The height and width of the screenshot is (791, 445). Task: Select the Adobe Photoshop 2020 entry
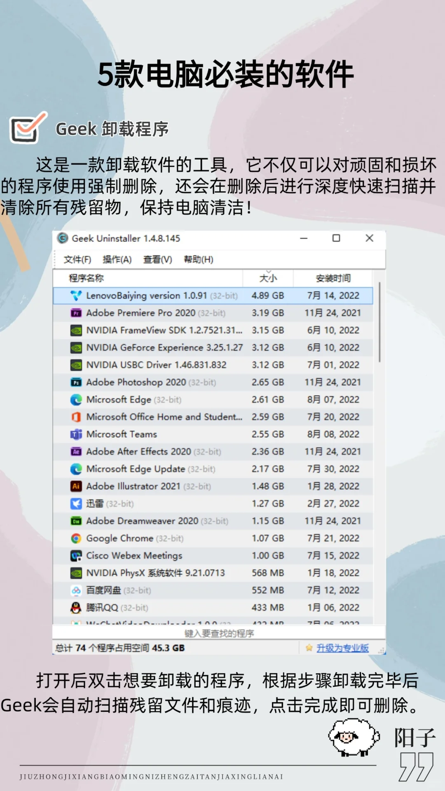coord(213,382)
